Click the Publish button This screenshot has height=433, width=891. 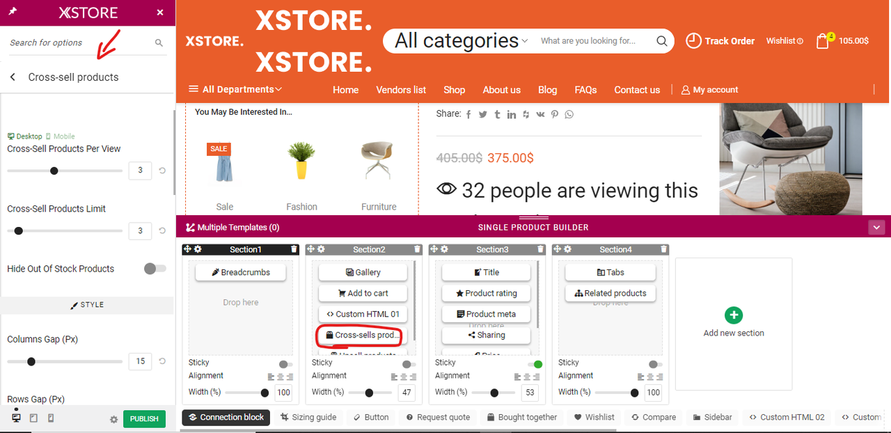144,419
